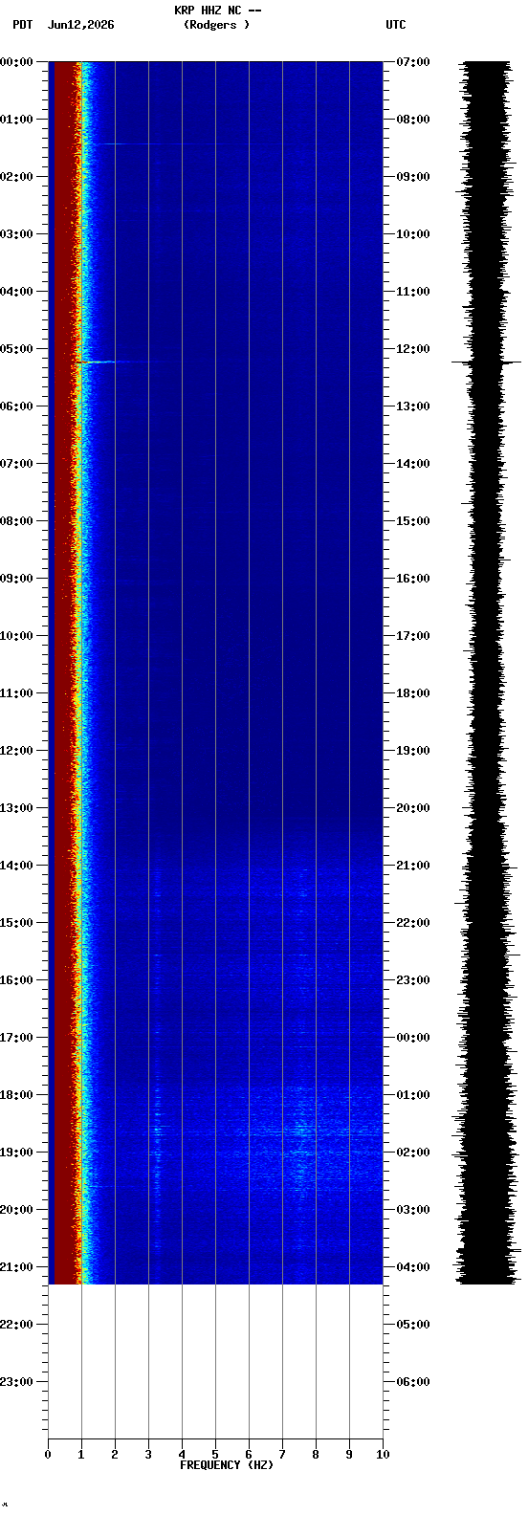Image resolution: width=528 pixels, height=1515 pixels.
Task: Select the '(Rodgers )' station name text
Action: click(x=216, y=25)
